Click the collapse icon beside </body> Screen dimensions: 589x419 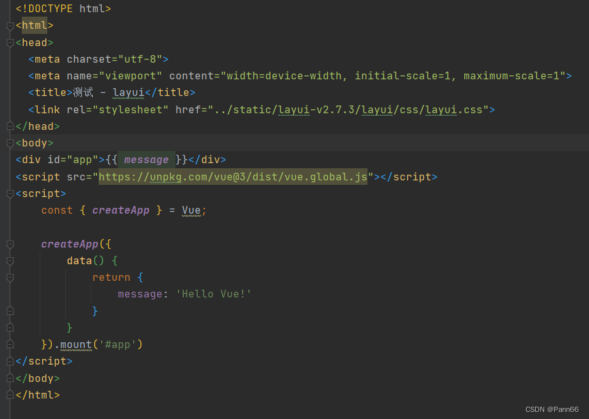pyautogui.click(x=9, y=378)
